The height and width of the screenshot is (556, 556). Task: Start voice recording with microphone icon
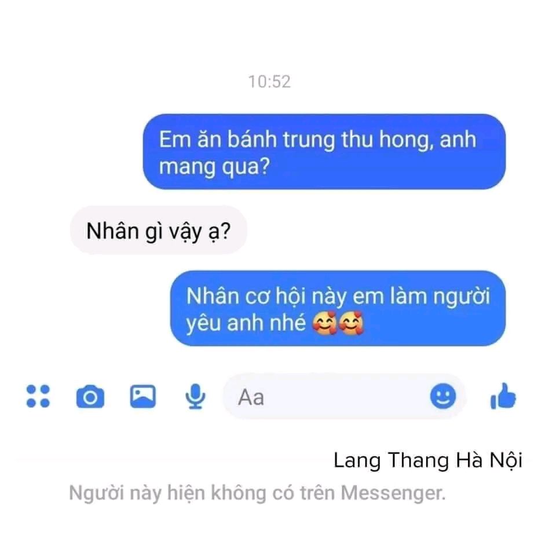(x=195, y=396)
